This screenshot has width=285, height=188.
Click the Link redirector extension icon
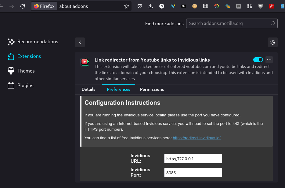(85, 62)
